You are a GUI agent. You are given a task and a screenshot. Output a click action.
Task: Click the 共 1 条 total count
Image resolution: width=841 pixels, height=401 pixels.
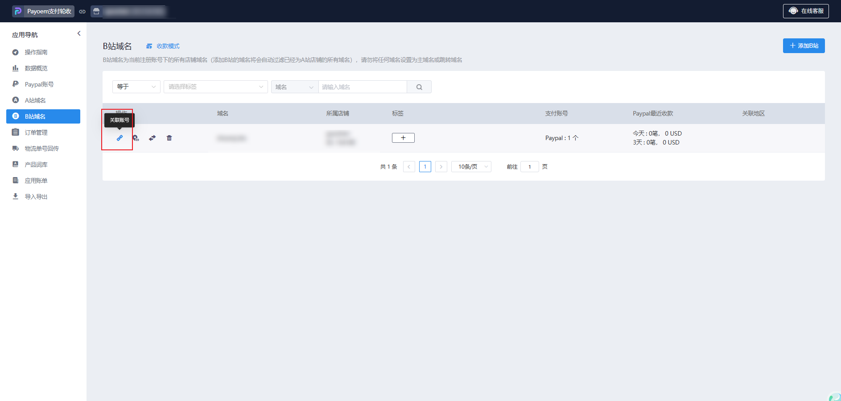tap(388, 166)
